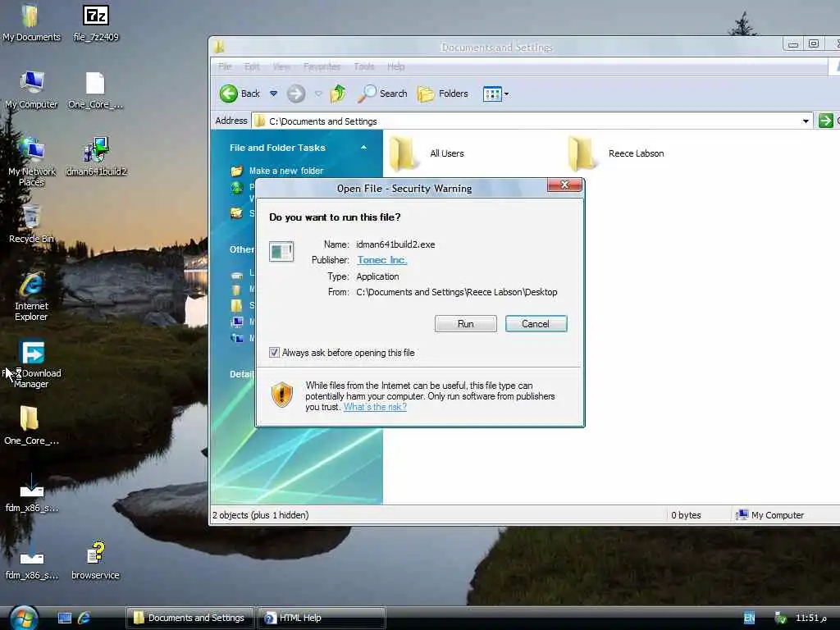This screenshot has height=630, width=840.
Task: Click the application file icon in dialog
Action: coord(281,251)
